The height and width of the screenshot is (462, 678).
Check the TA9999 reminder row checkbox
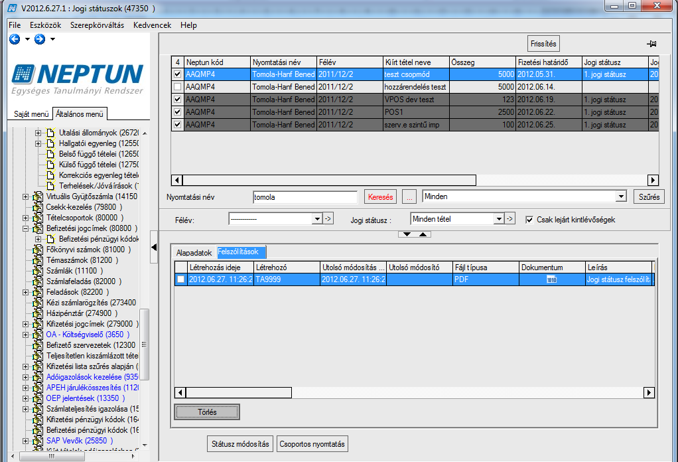pos(180,279)
